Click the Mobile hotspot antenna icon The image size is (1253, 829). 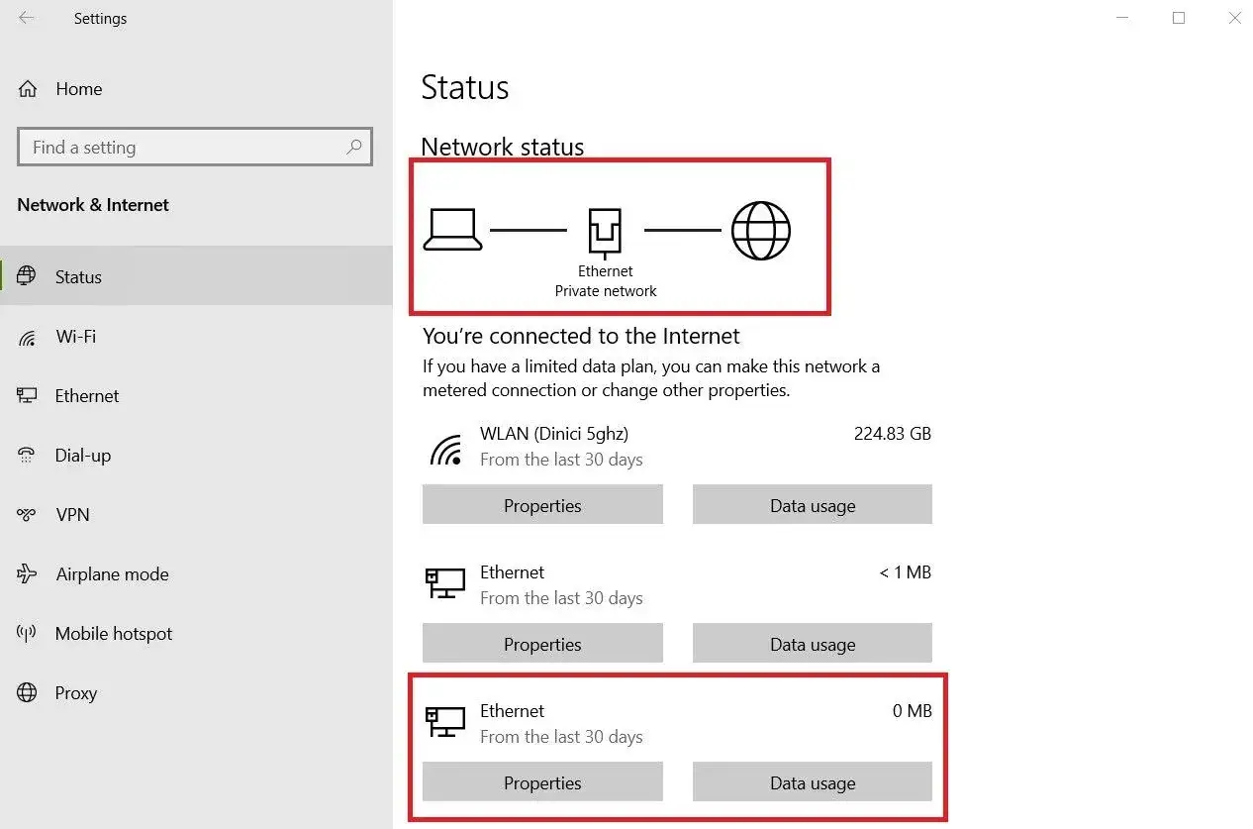click(27, 633)
